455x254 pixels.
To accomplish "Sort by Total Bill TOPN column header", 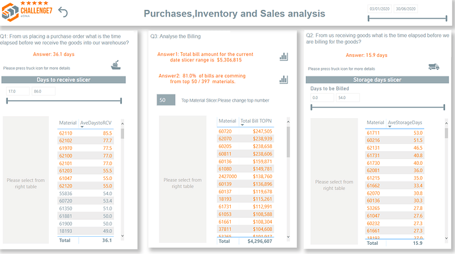I will [256, 121].
